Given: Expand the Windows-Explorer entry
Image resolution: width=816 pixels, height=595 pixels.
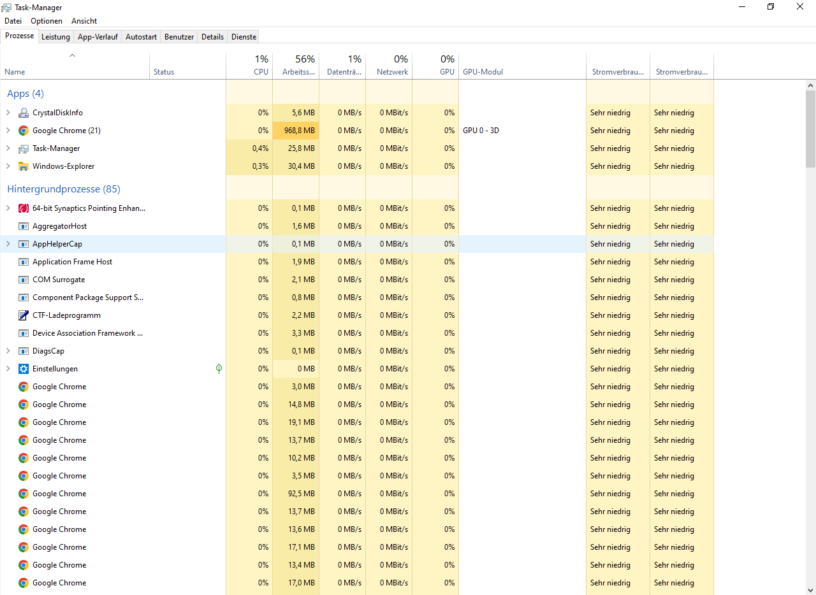Looking at the screenshot, I should click(8, 166).
